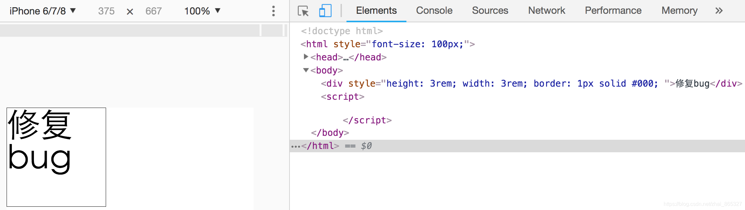The image size is (745, 210).
Task: Select the closing body tag
Action: [330, 133]
